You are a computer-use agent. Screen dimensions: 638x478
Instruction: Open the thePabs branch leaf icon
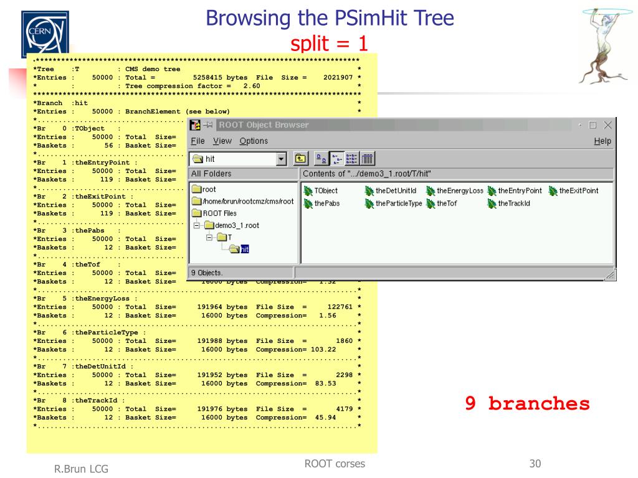pos(308,204)
